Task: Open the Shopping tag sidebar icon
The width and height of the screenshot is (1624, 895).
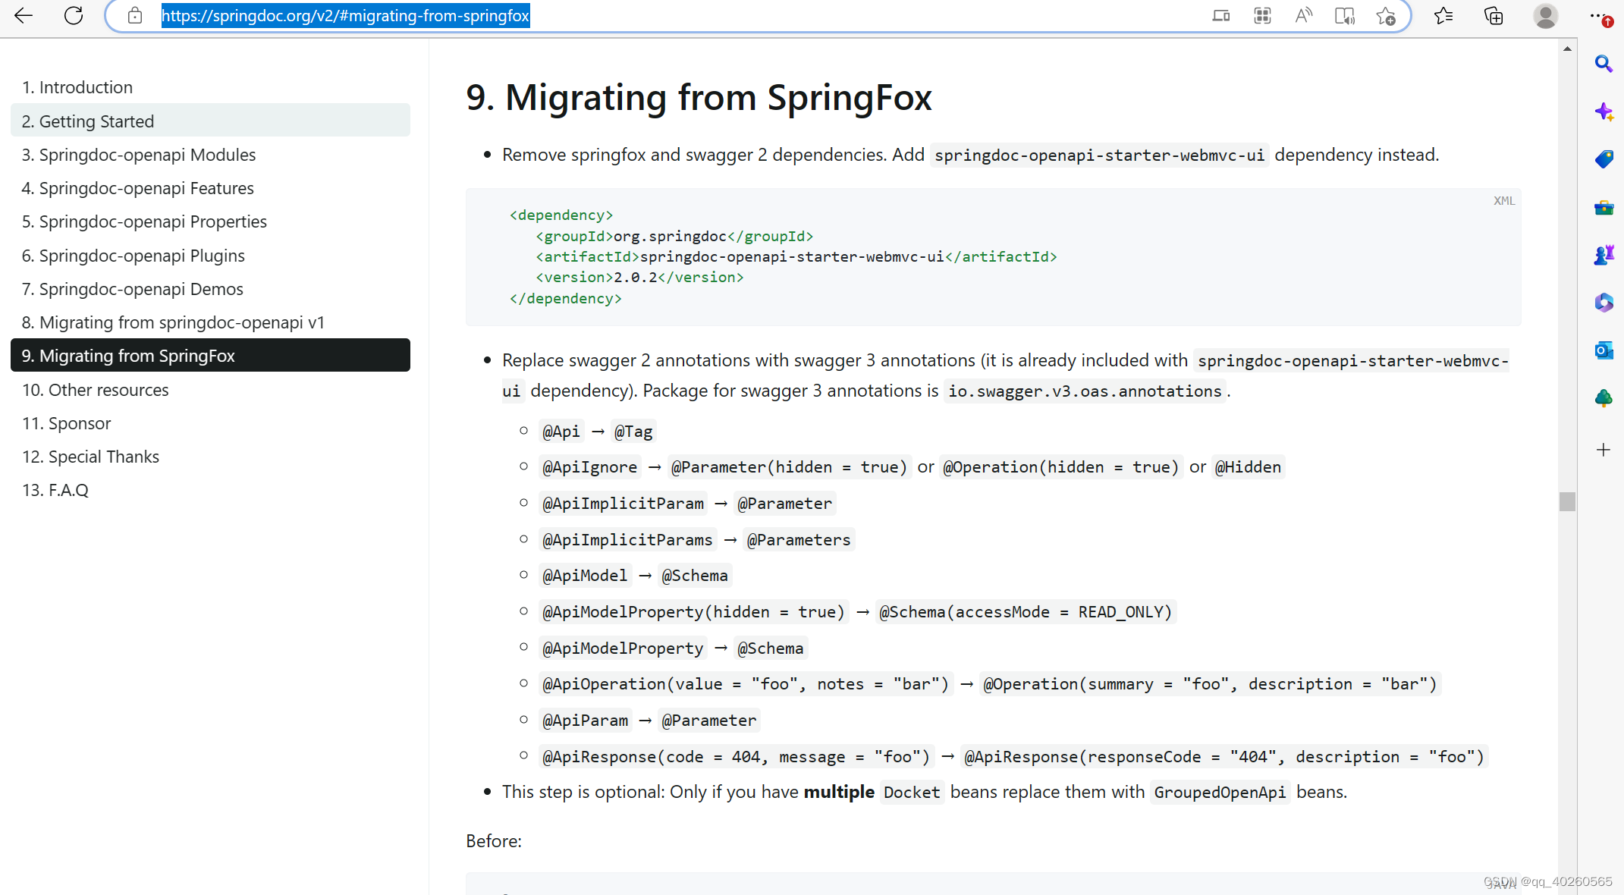Action: pos(1603,159)
